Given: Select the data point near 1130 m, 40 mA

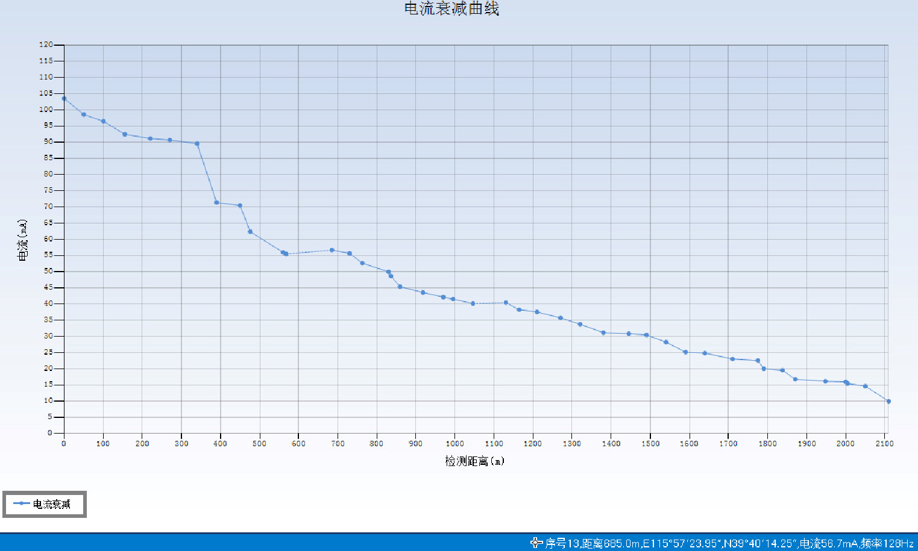Looking at the screenshot, I should tap(506, 302).
